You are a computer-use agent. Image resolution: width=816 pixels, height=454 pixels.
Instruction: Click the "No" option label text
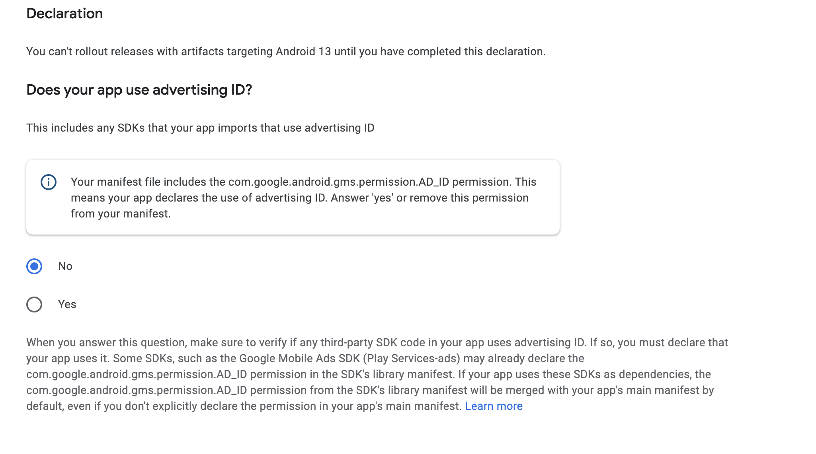65,266
